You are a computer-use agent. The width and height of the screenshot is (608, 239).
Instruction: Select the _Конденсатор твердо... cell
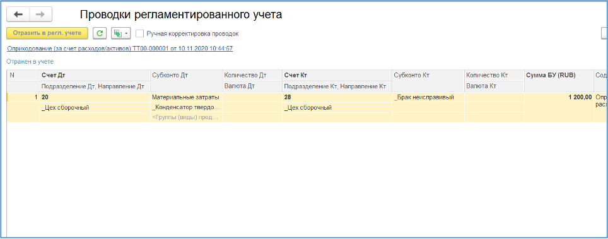[186, 107]
